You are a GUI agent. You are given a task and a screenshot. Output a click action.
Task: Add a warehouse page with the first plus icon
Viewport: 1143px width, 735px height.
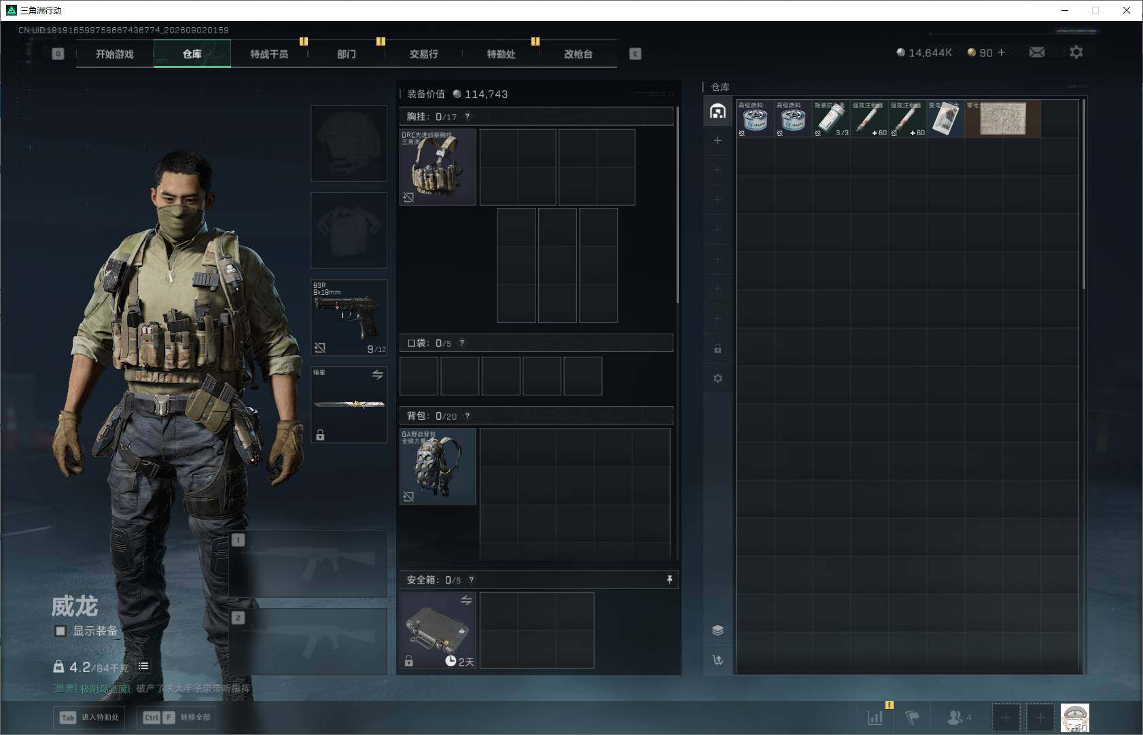[x=718, y=141]
